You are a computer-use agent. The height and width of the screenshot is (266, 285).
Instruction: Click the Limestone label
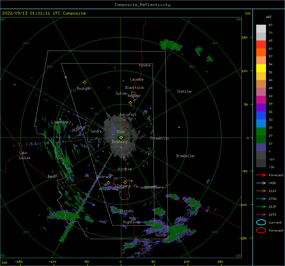tap(60, 122)
